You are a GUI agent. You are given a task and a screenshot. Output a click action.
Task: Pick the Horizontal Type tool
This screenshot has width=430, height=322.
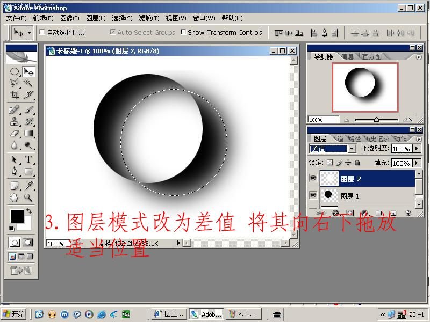[x=28, y=159]
